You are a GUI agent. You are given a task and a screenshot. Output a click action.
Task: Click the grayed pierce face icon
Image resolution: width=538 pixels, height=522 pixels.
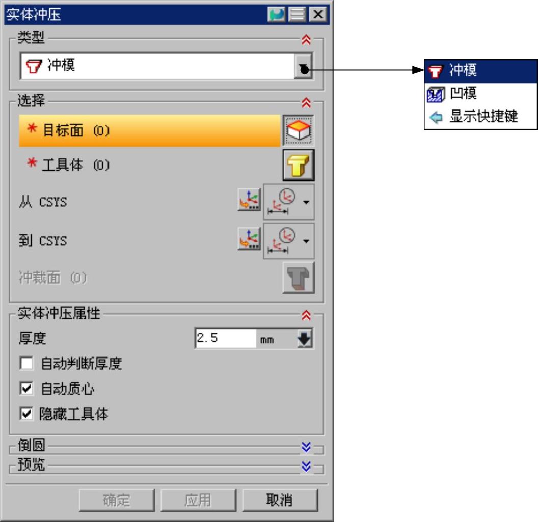[x=298, y=278]
